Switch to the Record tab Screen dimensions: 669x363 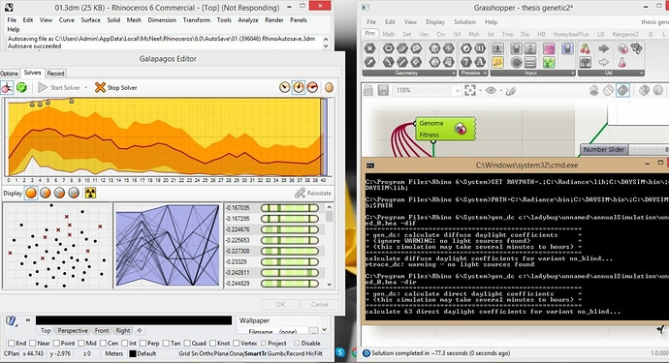coord(55,74)
